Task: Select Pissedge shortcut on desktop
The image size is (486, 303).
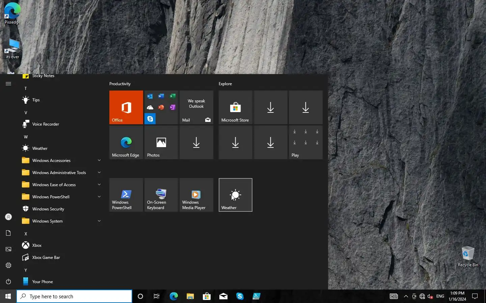Action: pyautogui.click(x=12, y=13)
